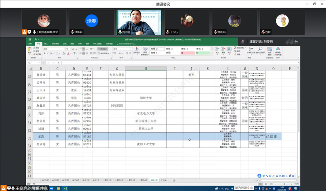Screen dimensions: 326x191
Task: Open the 文件 menu in Excel
Action: (29, 43)
